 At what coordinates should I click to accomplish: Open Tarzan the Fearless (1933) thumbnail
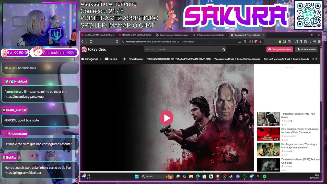(x=268, y=119)
